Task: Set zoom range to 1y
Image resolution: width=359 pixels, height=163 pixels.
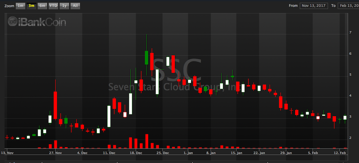Action: 64,6
